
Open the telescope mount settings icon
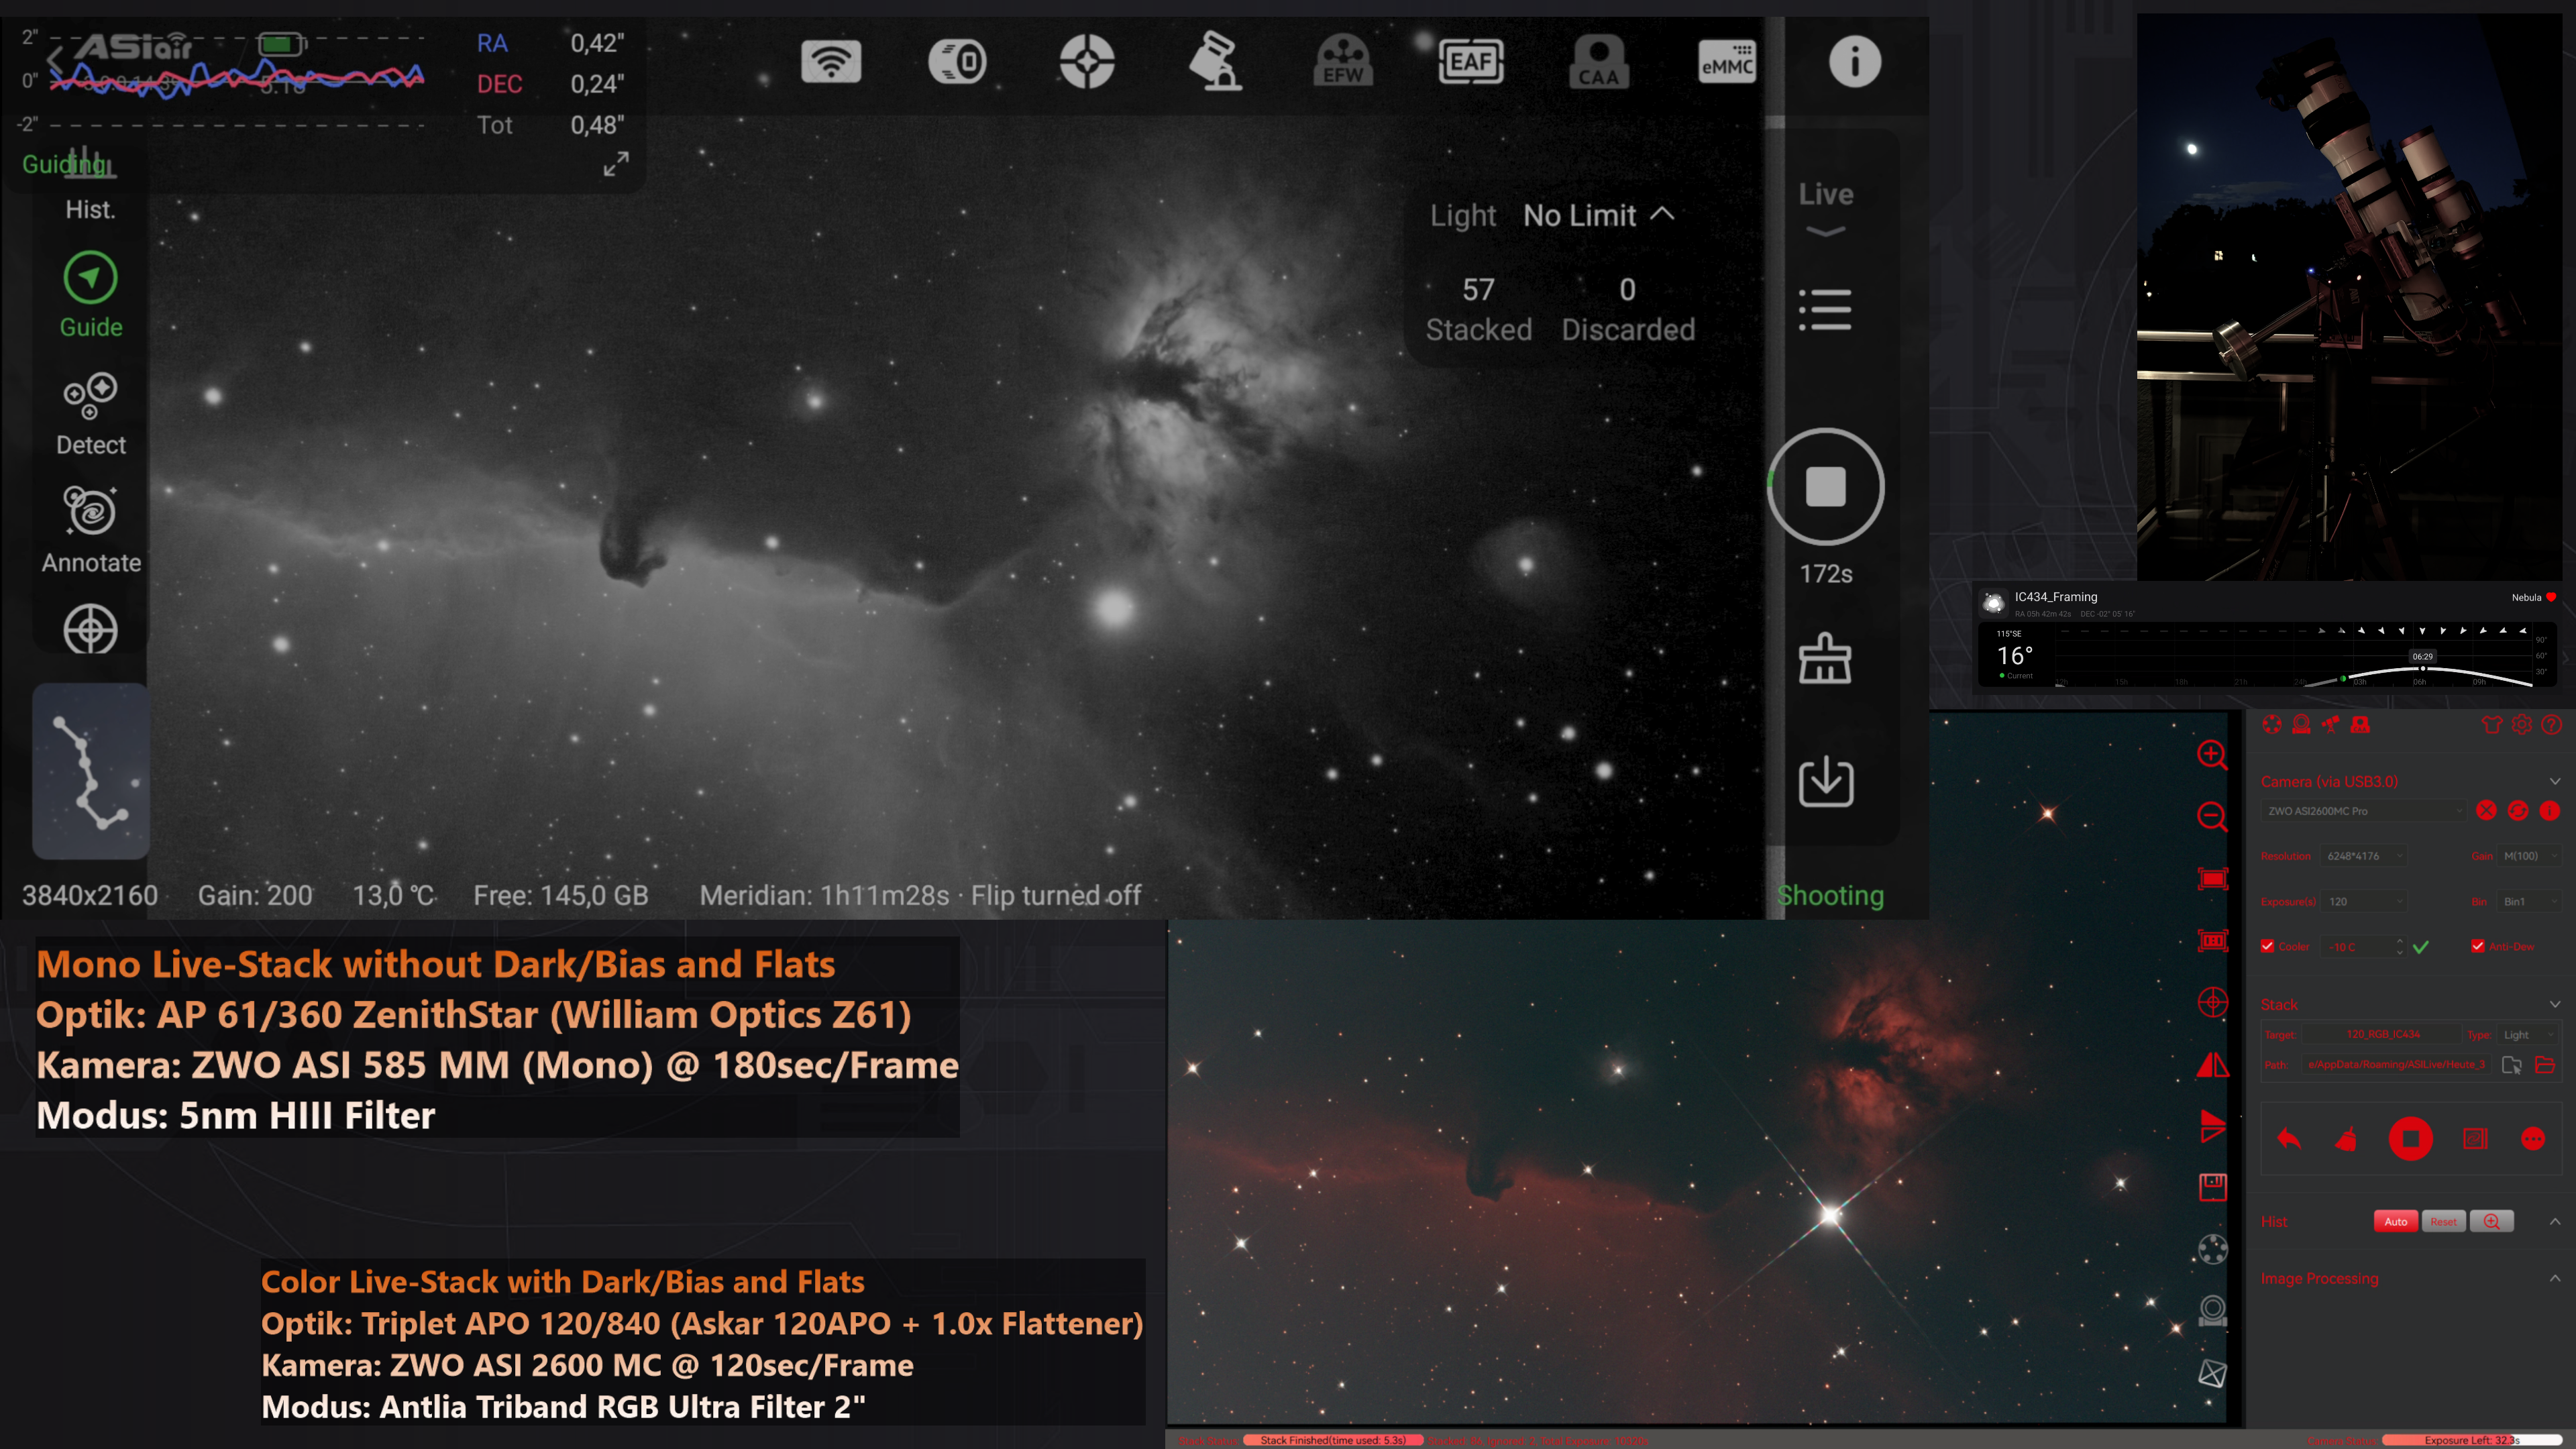(x=1215, y=62)
